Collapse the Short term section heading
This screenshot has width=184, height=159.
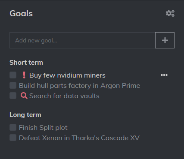tap(26, 63)
